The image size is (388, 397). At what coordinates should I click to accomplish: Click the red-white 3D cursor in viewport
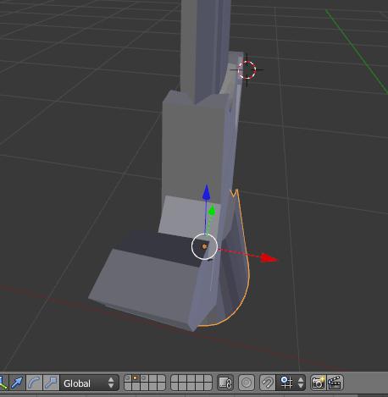point(247,69)
